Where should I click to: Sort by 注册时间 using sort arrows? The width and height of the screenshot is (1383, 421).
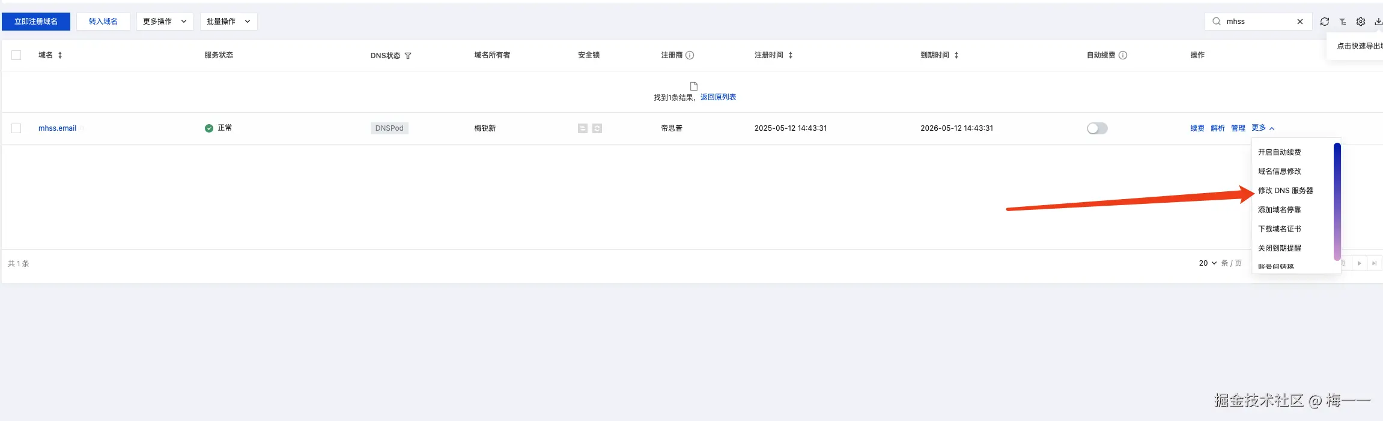point(791,55)
